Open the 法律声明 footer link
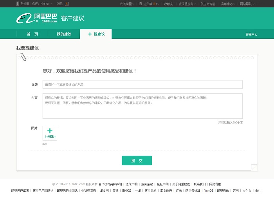The image size is (274, 198). pos(131,184)
